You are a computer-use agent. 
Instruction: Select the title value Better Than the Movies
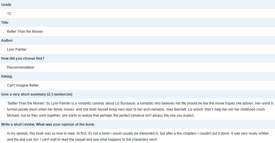(x=25, y=32)
